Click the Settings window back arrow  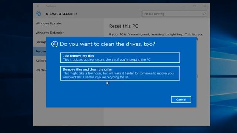point(39,6)
